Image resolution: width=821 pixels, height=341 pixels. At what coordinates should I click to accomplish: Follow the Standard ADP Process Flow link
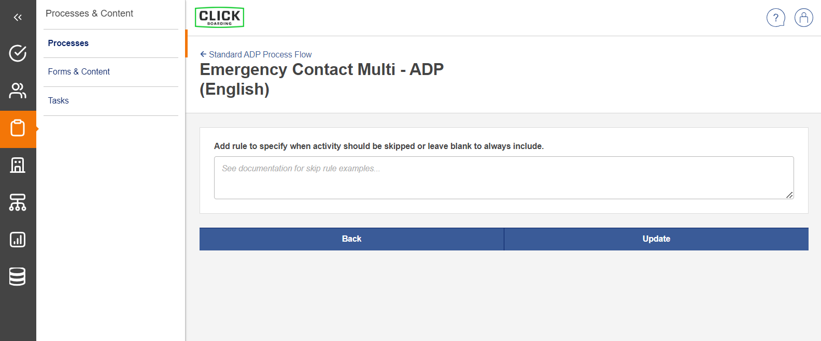pyautogui.click(x=260, y=55)
